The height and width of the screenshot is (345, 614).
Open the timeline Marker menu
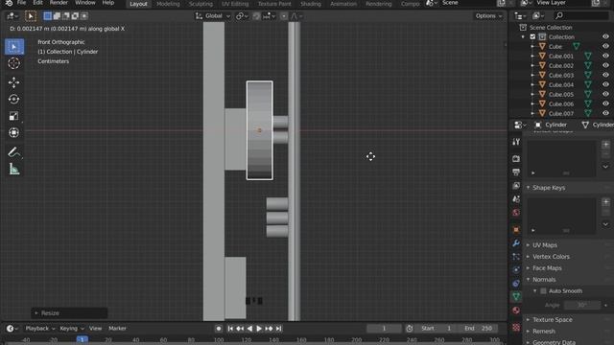117,329
